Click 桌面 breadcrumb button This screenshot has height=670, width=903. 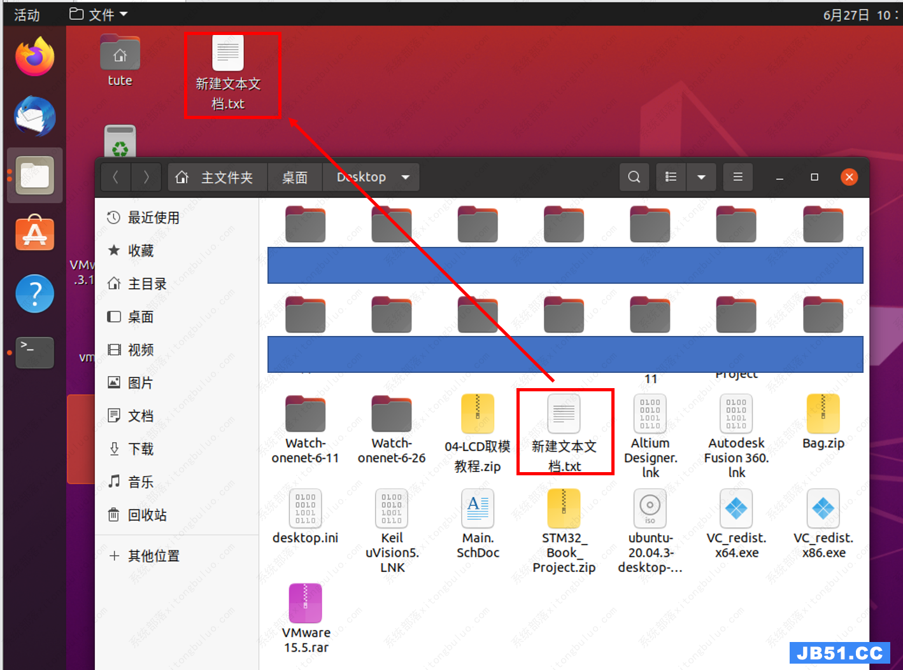click(294, 177)
